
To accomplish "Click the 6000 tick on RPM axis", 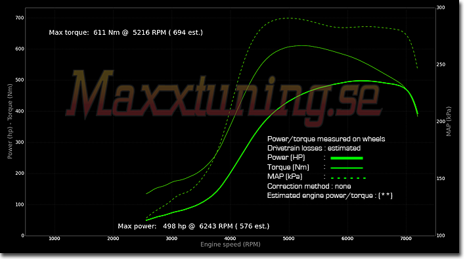I will [x=347, y=238].
